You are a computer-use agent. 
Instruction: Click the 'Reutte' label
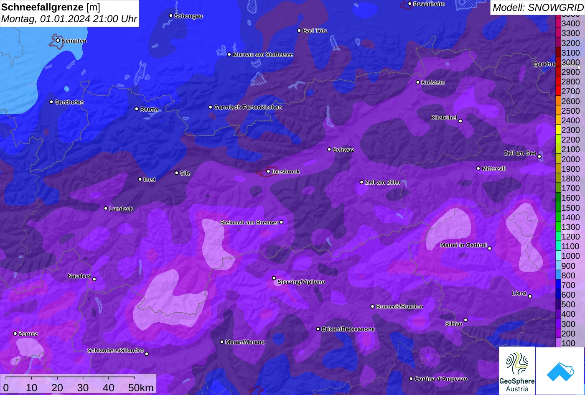tap(149, 110)
